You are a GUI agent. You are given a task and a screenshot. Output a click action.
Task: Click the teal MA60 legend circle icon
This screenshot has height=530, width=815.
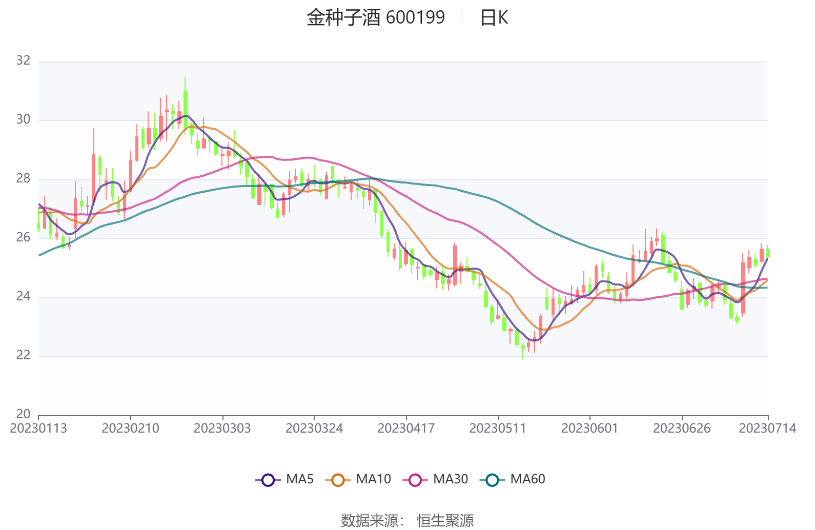click(x=492, y=480)
